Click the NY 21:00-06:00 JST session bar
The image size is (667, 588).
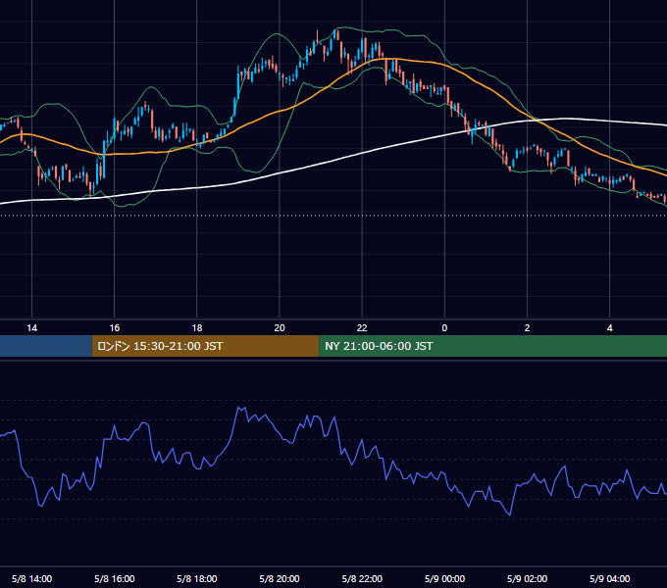(493, 346)
